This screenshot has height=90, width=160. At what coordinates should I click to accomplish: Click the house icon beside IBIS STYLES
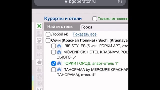click(59, 46)
